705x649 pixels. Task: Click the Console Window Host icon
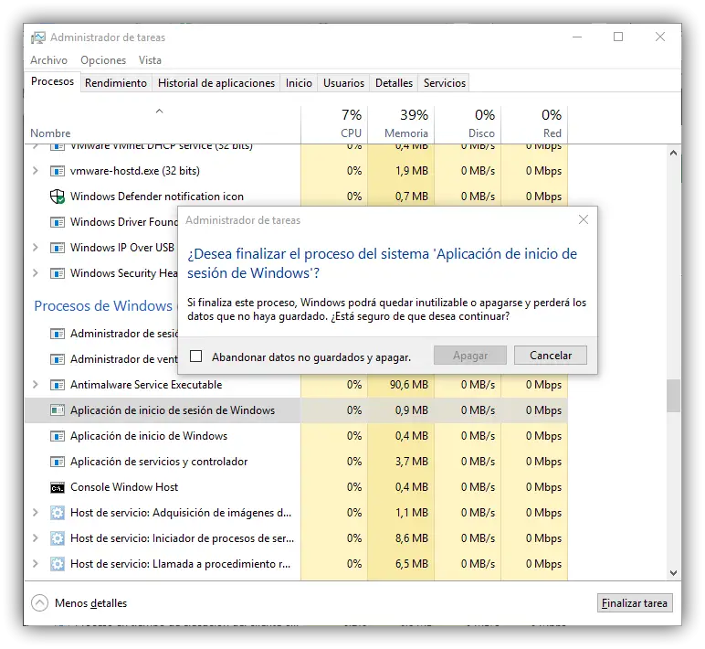58,488
